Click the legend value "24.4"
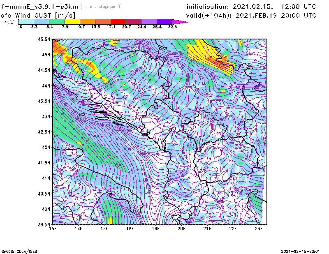The image size is (329, 254). (x=141, y=27)
